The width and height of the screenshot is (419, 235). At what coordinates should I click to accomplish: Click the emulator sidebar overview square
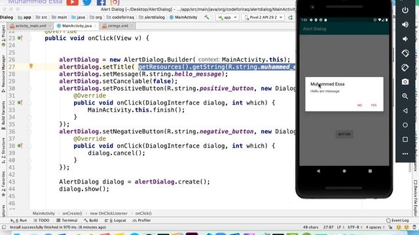[405, 139]
